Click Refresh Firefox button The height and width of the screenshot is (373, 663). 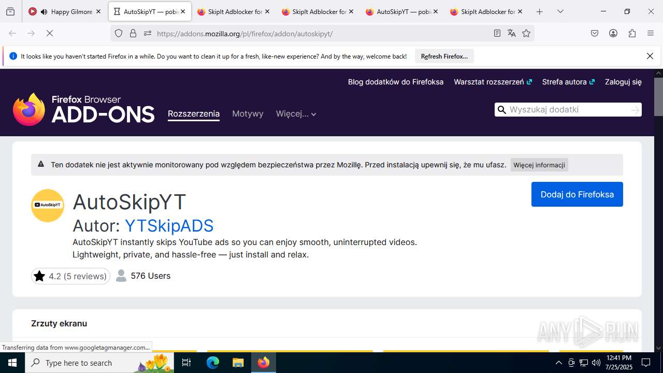click(444, 56)
